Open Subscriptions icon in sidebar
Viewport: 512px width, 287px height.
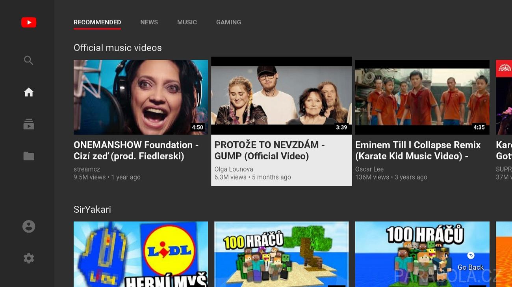click(29, 124)
